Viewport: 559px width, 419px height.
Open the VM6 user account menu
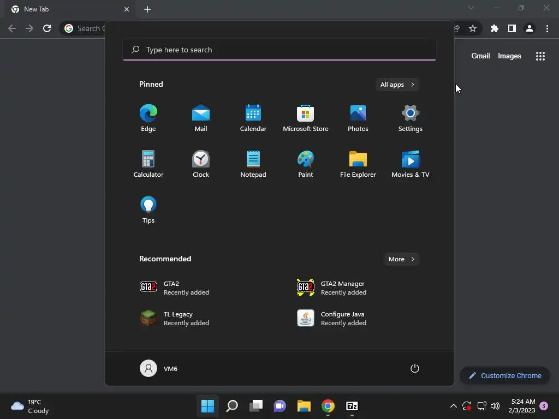click(159, 368)
